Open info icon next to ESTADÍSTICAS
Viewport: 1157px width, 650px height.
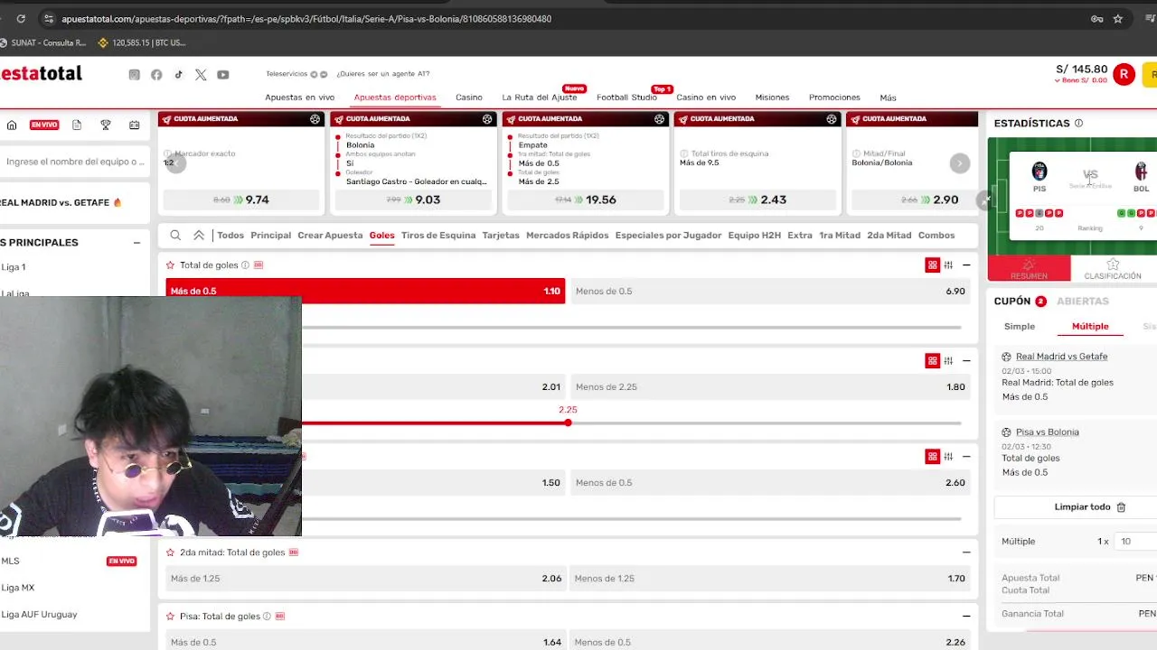(1078, 124)
